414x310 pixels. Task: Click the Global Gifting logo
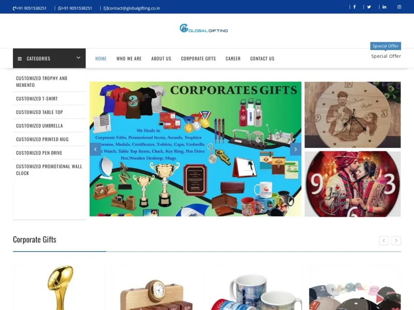coord(203,28)
